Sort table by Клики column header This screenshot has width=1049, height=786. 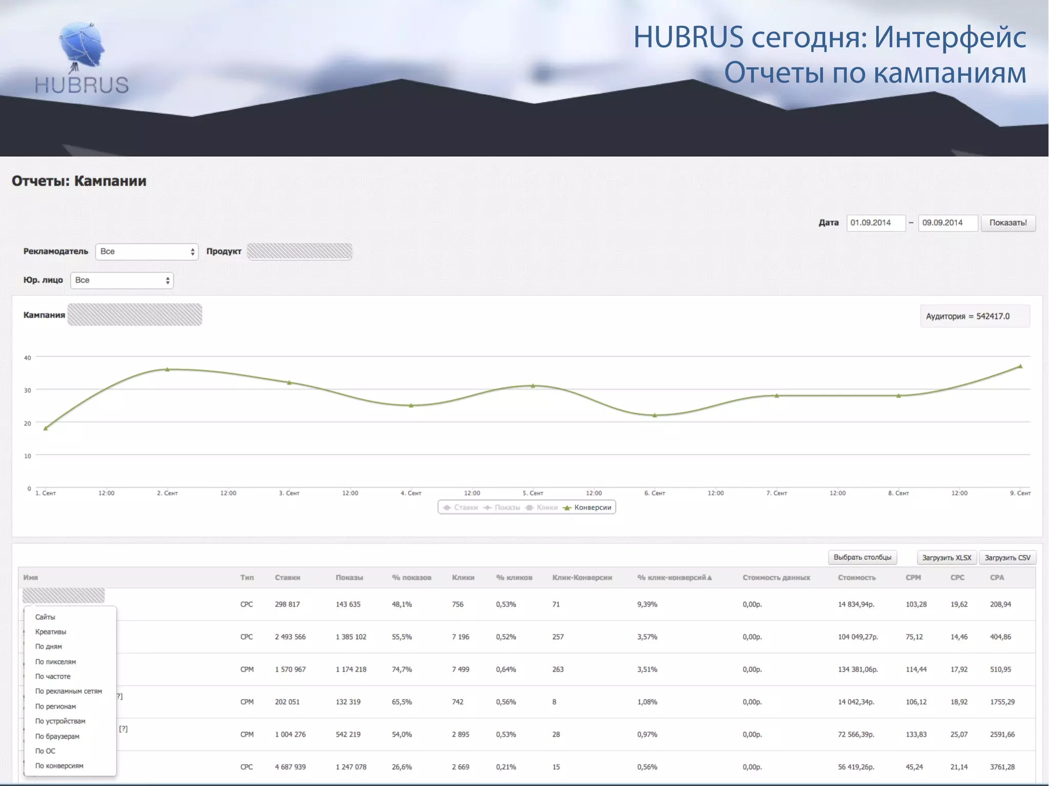click(x=463, y=578)
